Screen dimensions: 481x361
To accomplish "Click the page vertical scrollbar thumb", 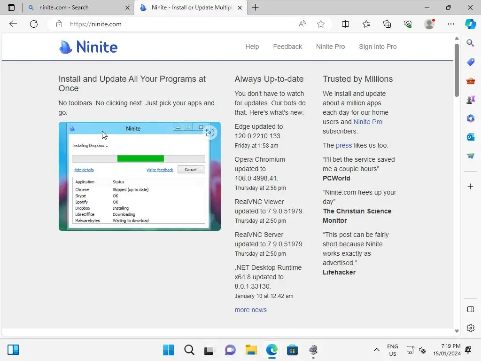I will tap(457, 70).
